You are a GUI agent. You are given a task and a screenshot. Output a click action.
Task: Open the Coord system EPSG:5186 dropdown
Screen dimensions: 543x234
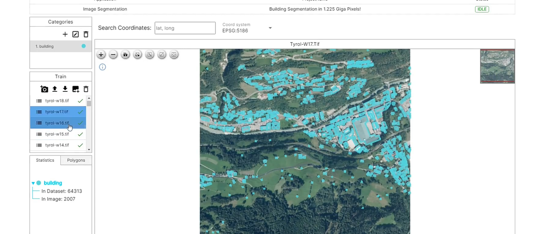pos(247,28)
